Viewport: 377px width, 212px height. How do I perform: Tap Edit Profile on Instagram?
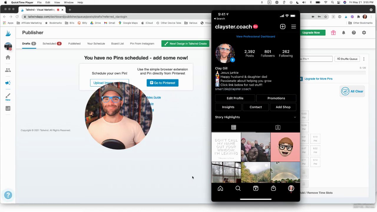[235, 98]
